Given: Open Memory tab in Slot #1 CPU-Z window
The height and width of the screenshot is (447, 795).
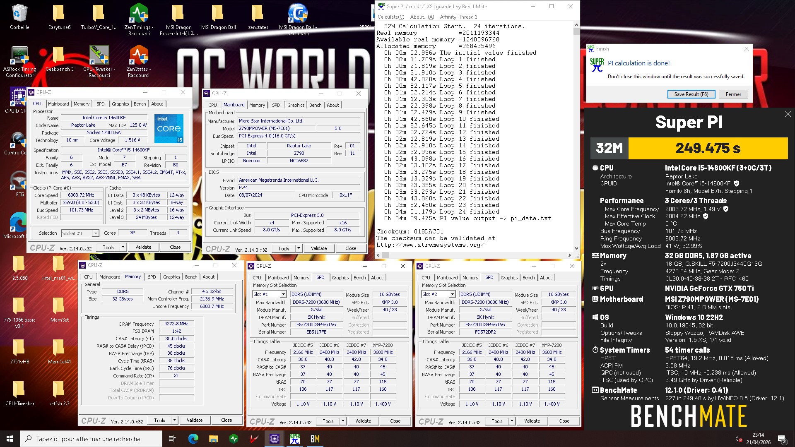Looking at the screenshot, I should (x=301, y=278).
